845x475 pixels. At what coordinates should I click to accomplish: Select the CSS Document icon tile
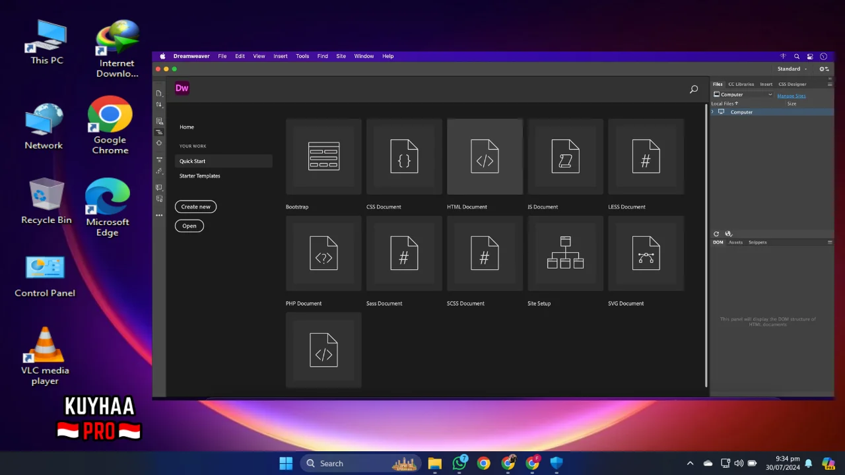pyautogui.click(x=404, y=157)
